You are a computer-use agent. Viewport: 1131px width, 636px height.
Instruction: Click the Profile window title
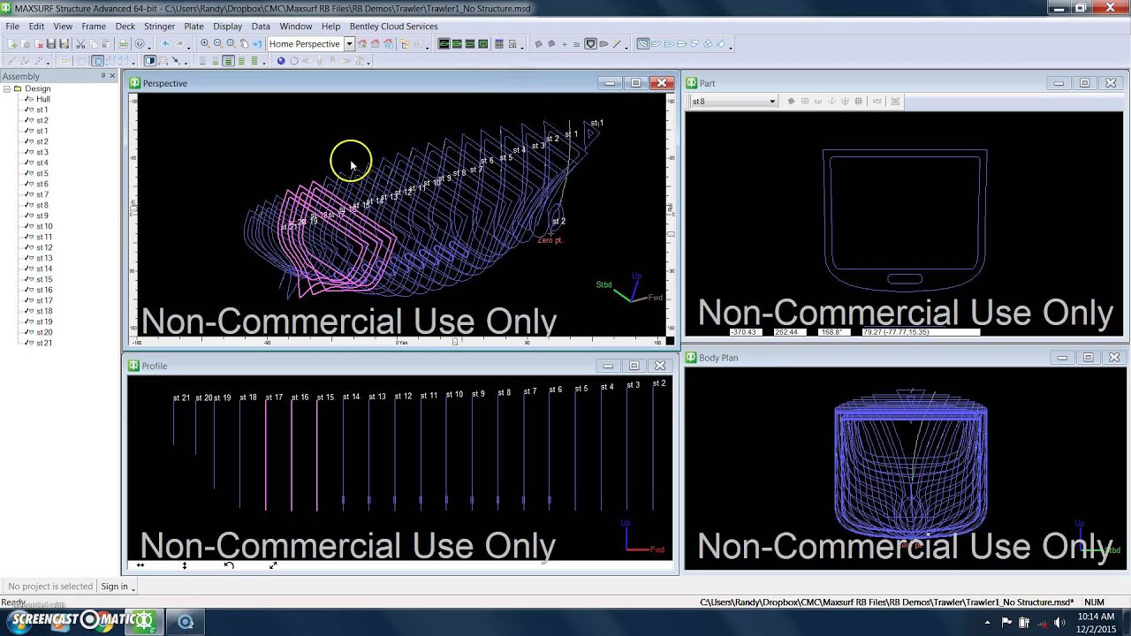(154, 366)
